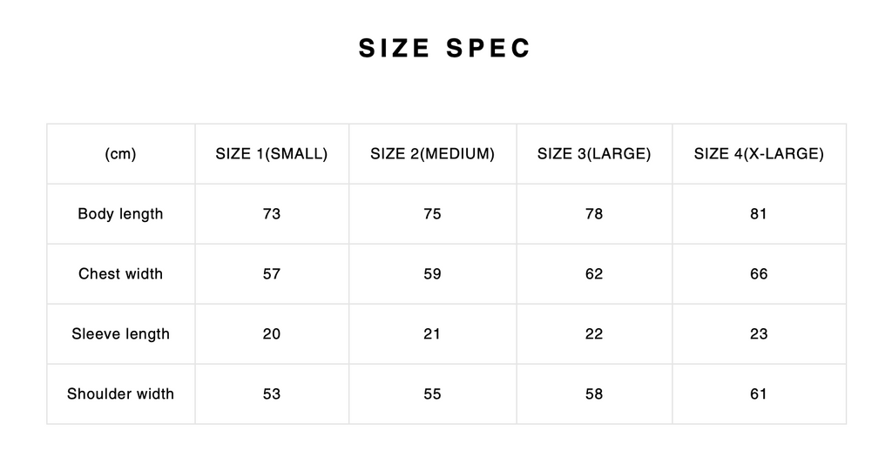The height and width of the screenshot is (464, 892).
Task: Select chest width value 59 for Medium
Action: pyautogui.click(x=432, y=274)
